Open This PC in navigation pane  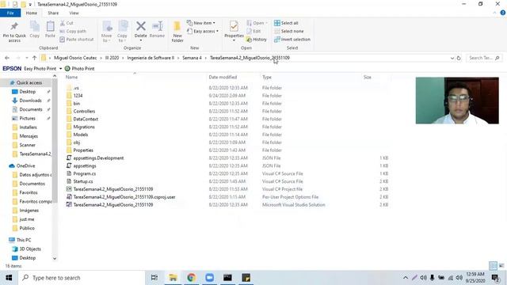click(24, 240)
